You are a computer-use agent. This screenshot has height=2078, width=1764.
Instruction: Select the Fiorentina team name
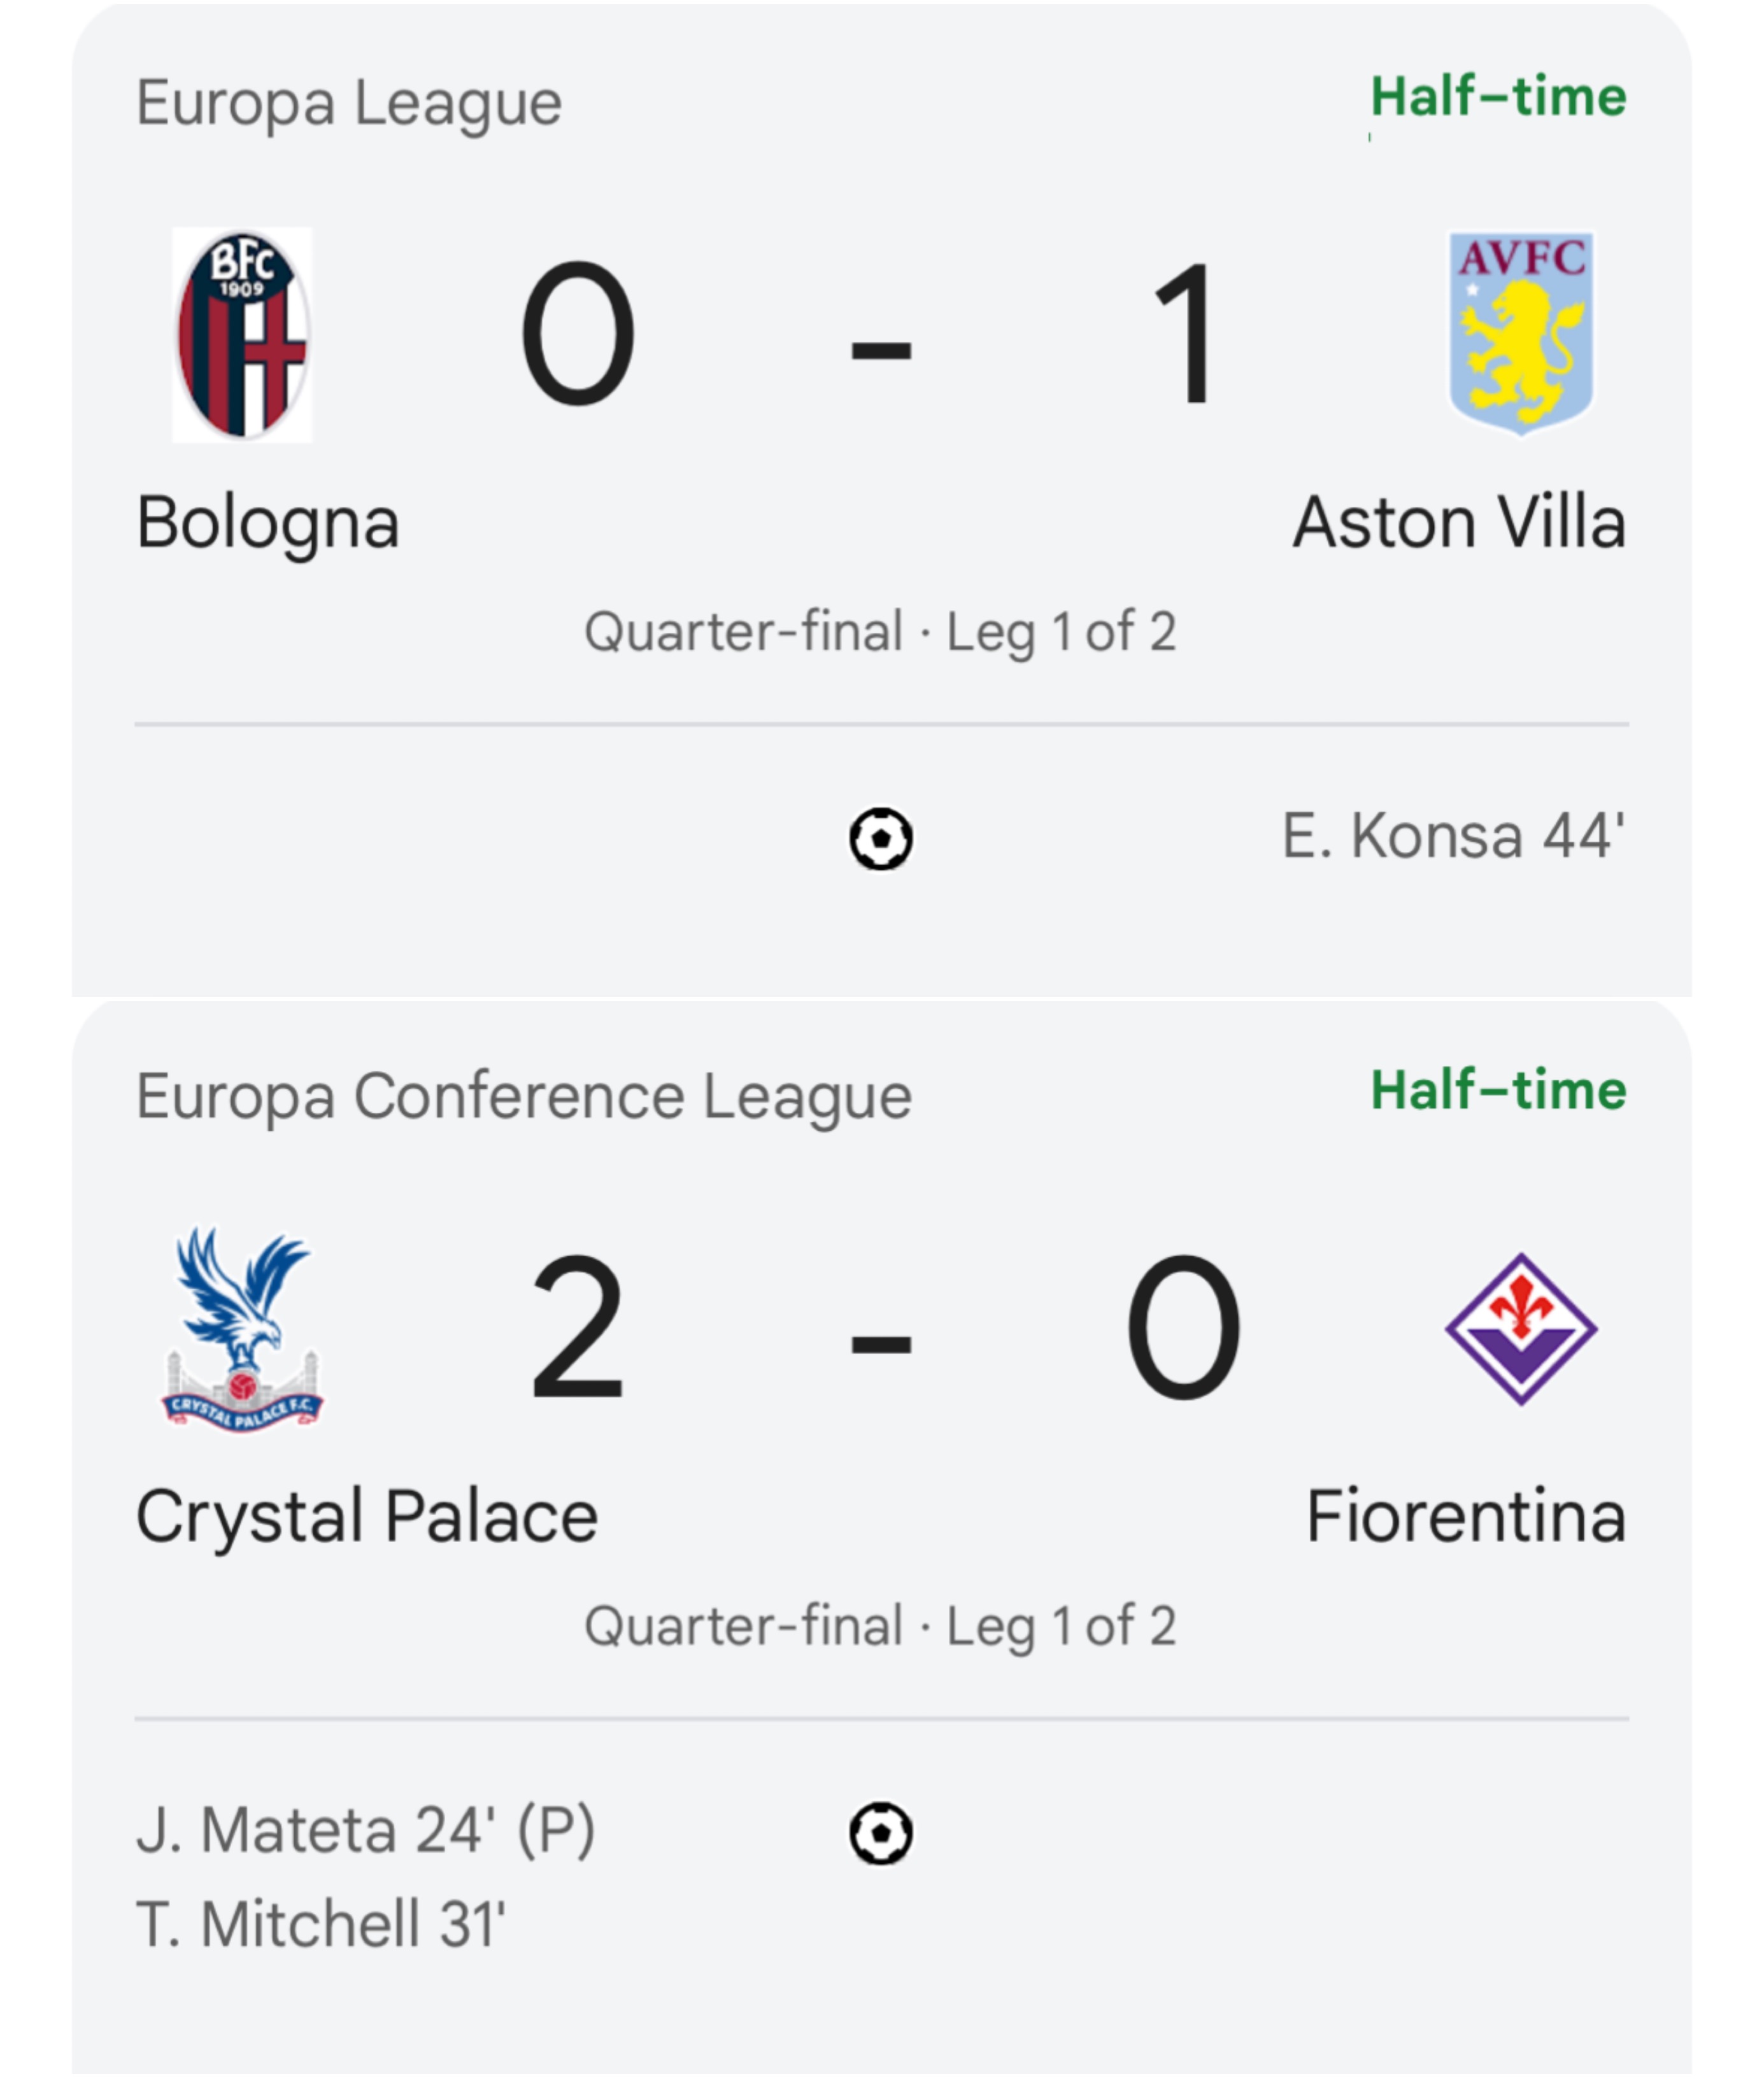pyautogui.click(x=1466, y=1516)
